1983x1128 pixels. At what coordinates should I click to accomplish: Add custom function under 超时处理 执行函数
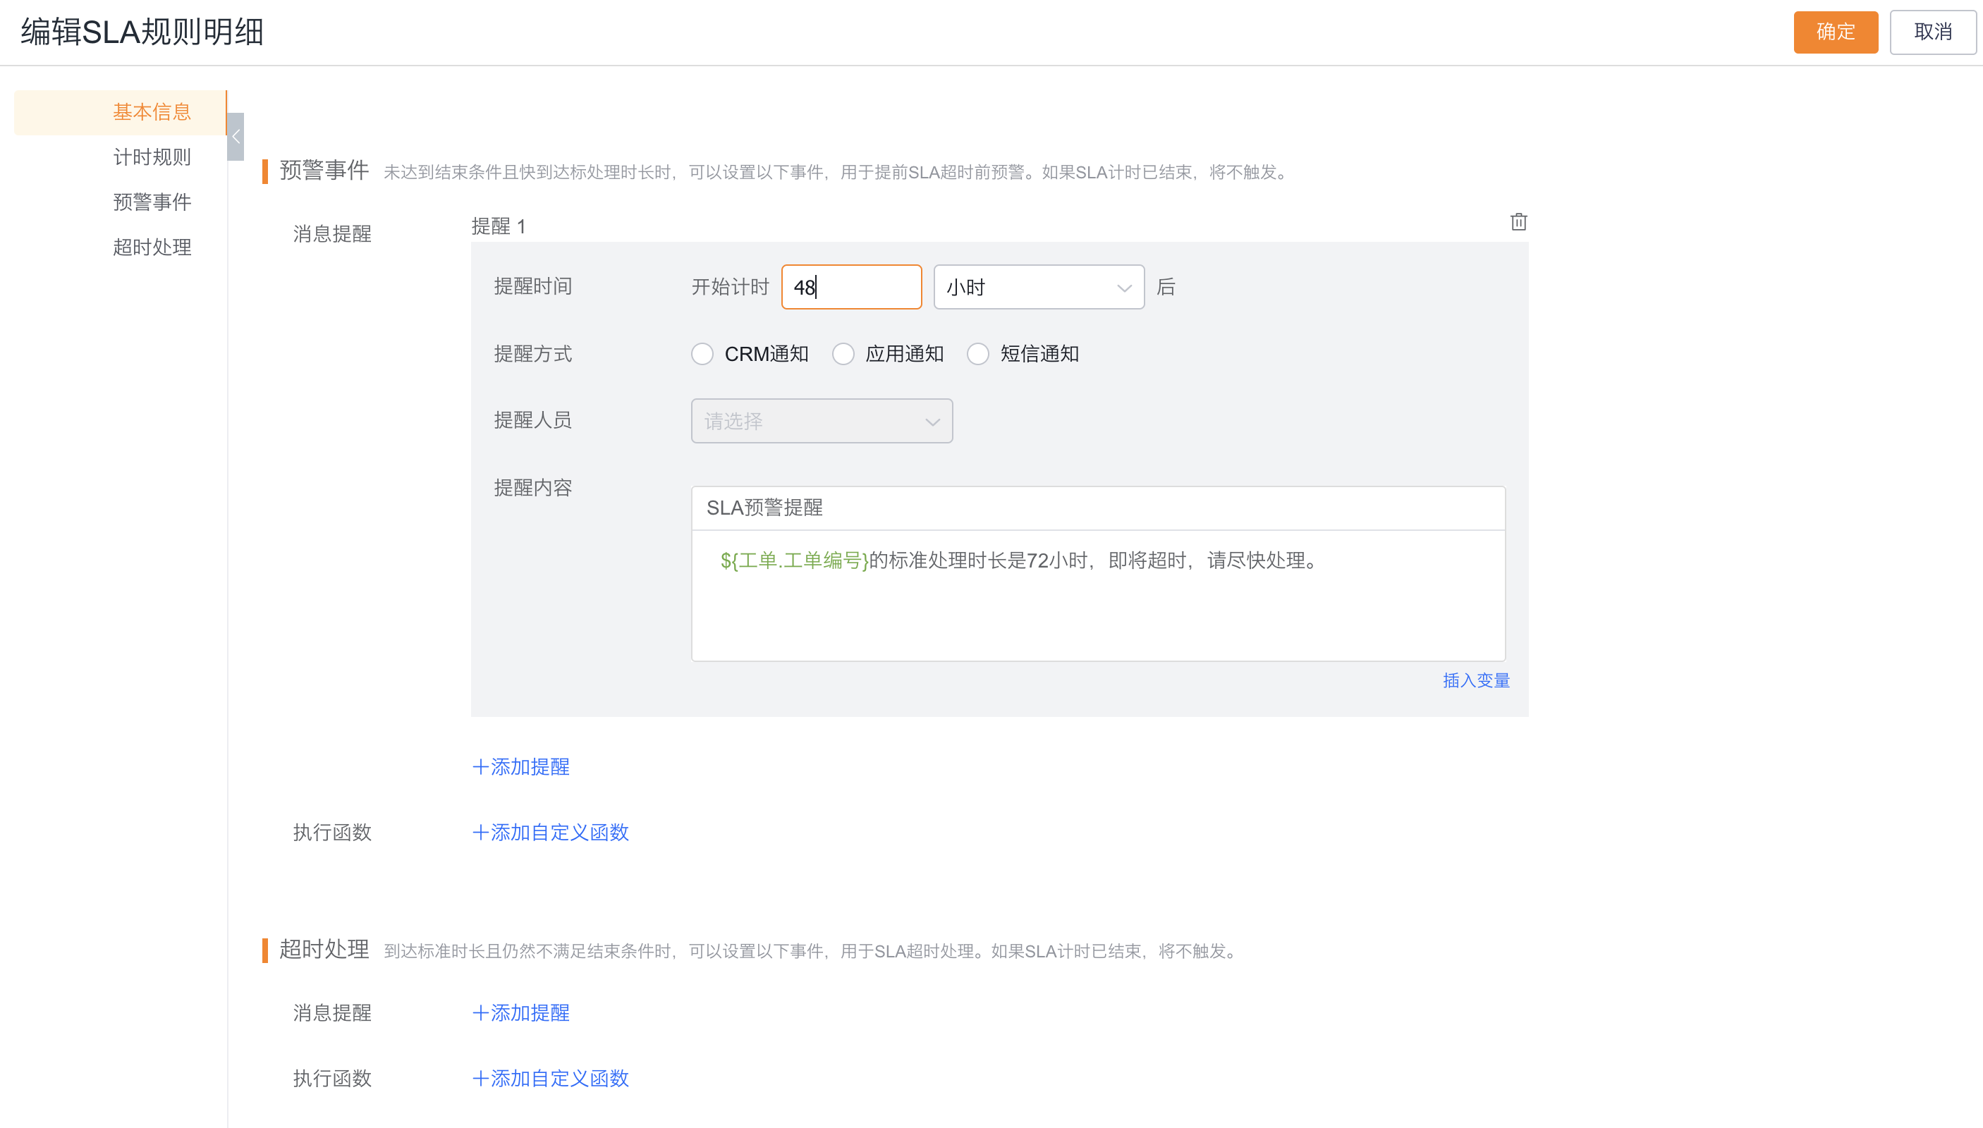550,1079
